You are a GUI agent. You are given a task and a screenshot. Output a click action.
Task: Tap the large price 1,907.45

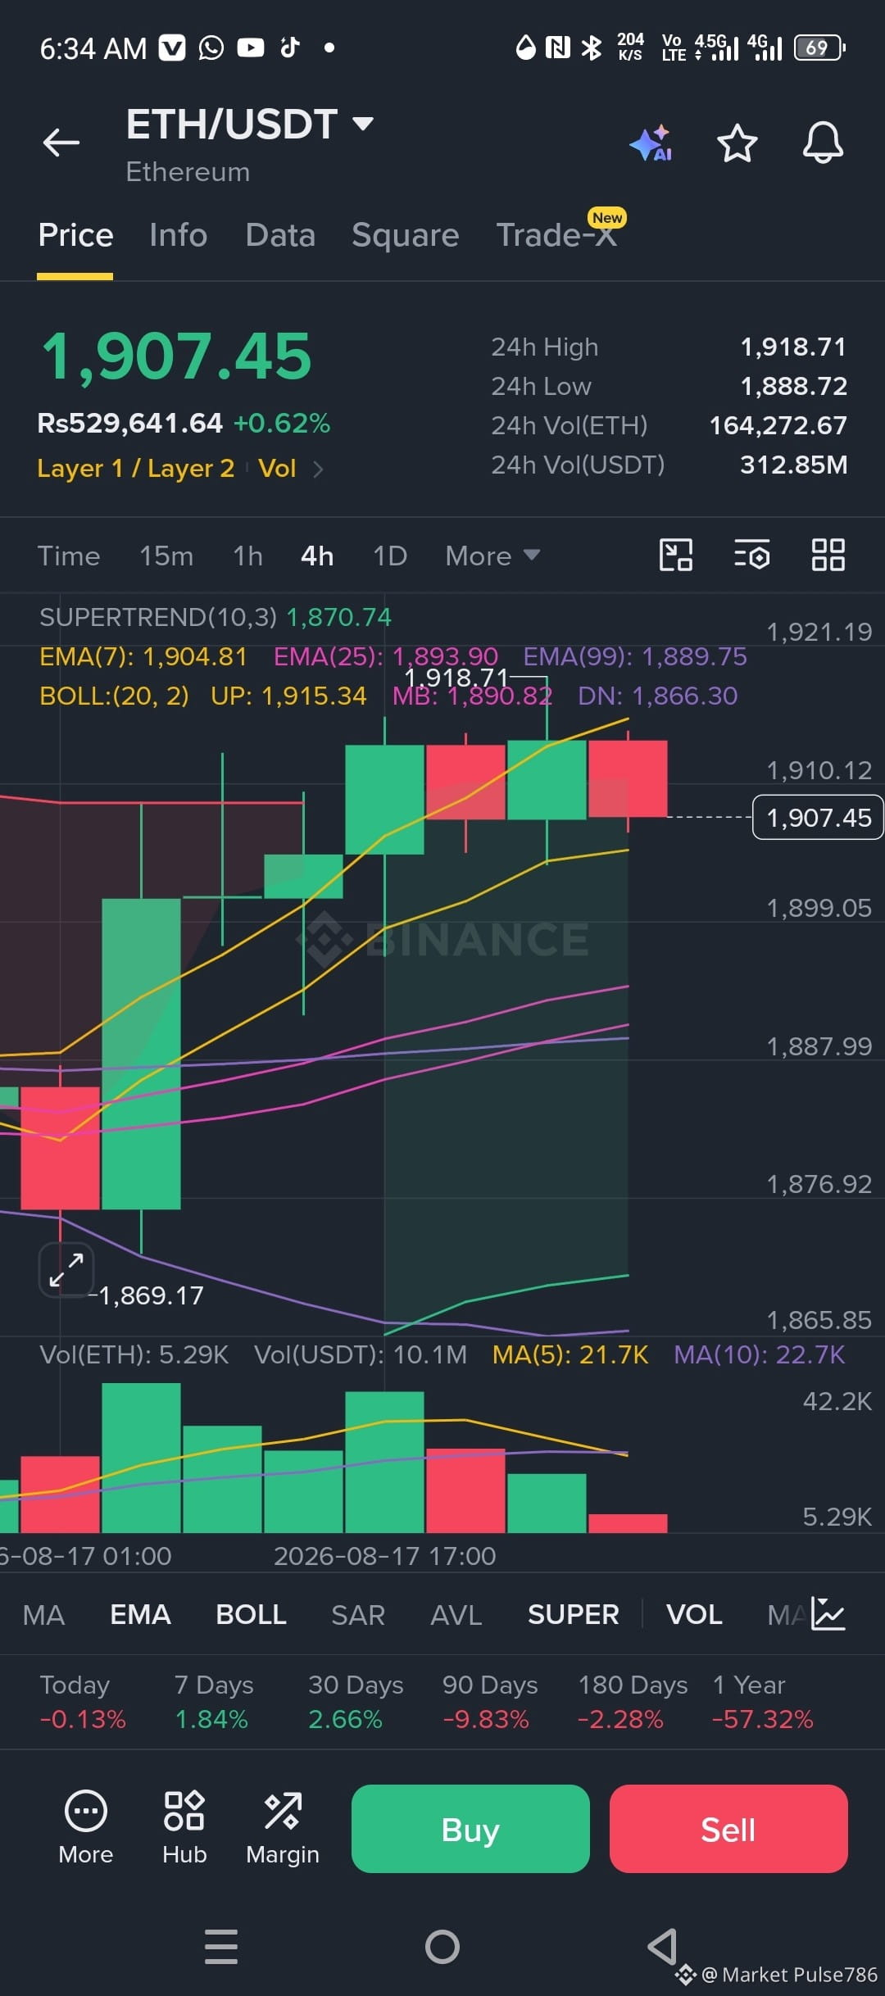tap(176, 356)
